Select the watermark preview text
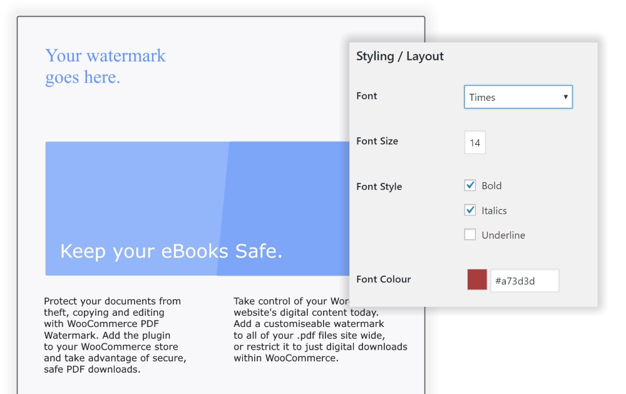Screen dimensions: 626x394 point(105,66)
